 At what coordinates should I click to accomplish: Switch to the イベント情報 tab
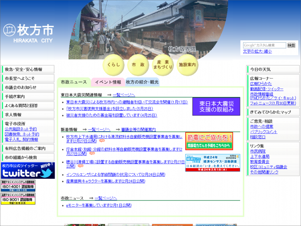click(108, 82)
